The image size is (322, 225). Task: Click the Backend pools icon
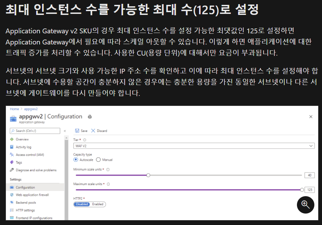coord(12,202)
